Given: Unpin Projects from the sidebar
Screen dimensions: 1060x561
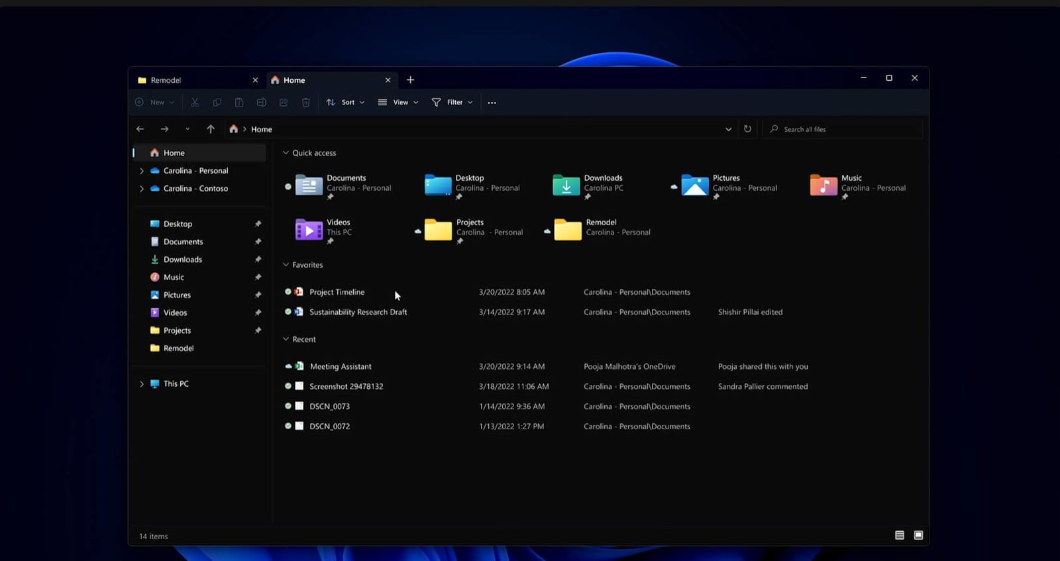Looking at the screenshot, I should pos(258,331).
